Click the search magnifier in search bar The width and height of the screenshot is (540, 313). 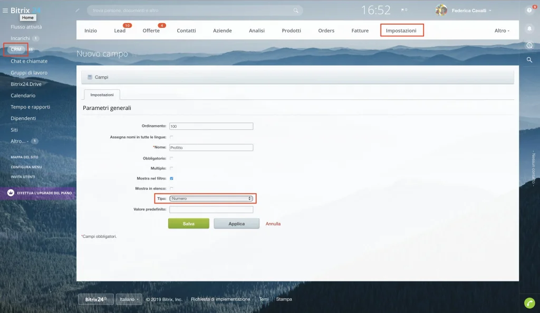click(296, 11)
